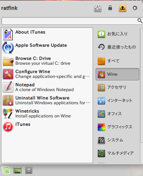This screenshot has width=143, height=176.
Task: Launch iTunes music note icon
Action: 8,127
